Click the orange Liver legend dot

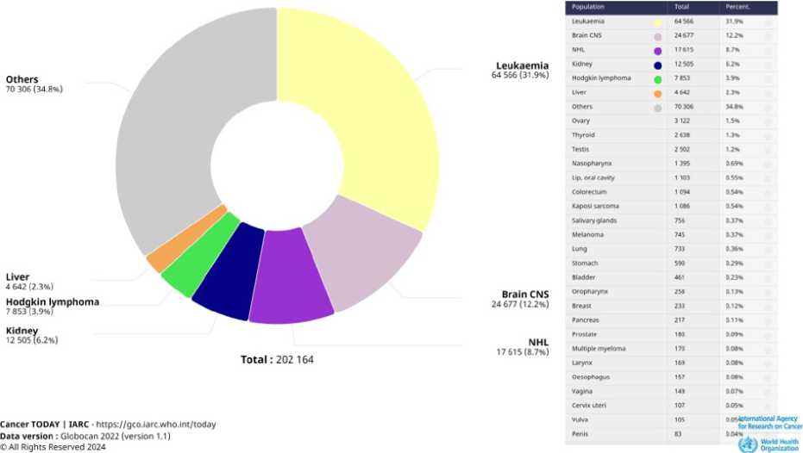[657, 92]
